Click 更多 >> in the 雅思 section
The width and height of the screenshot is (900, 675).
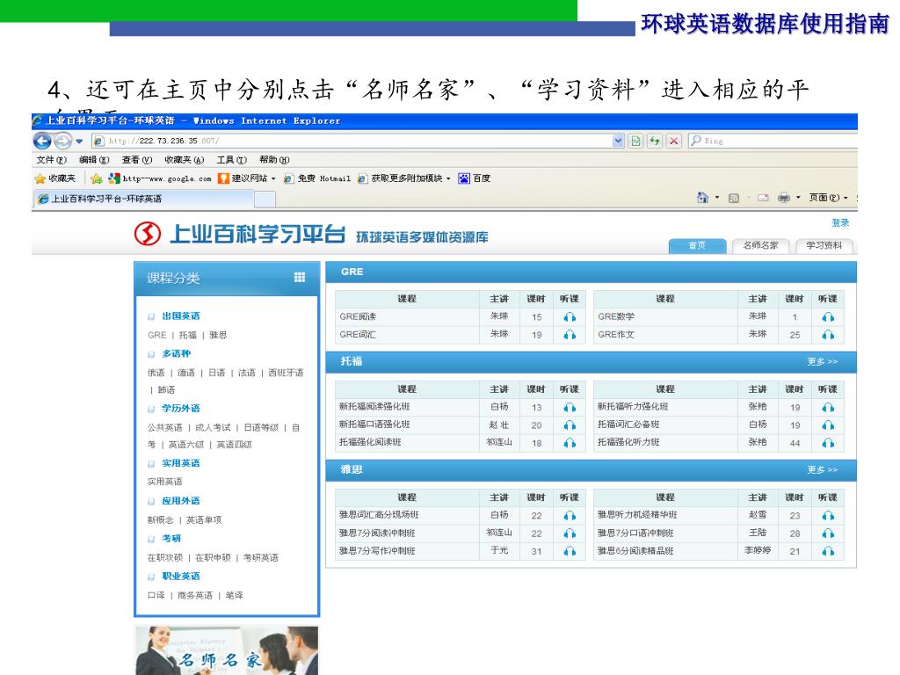point(822,469)
